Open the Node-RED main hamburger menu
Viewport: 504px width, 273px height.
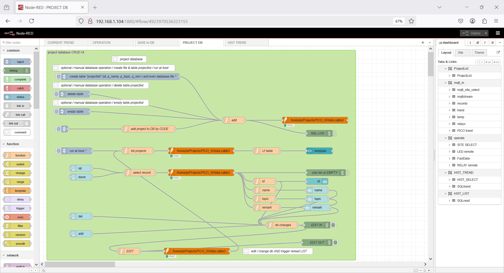(498, 33)
